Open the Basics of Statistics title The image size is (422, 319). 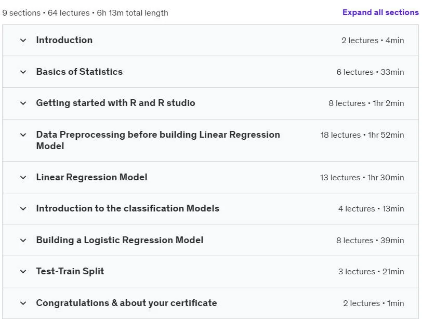80,72
